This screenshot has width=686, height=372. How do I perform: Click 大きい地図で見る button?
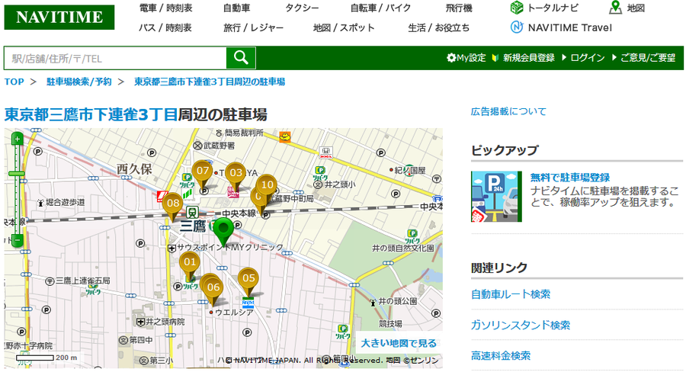point(399,343)
